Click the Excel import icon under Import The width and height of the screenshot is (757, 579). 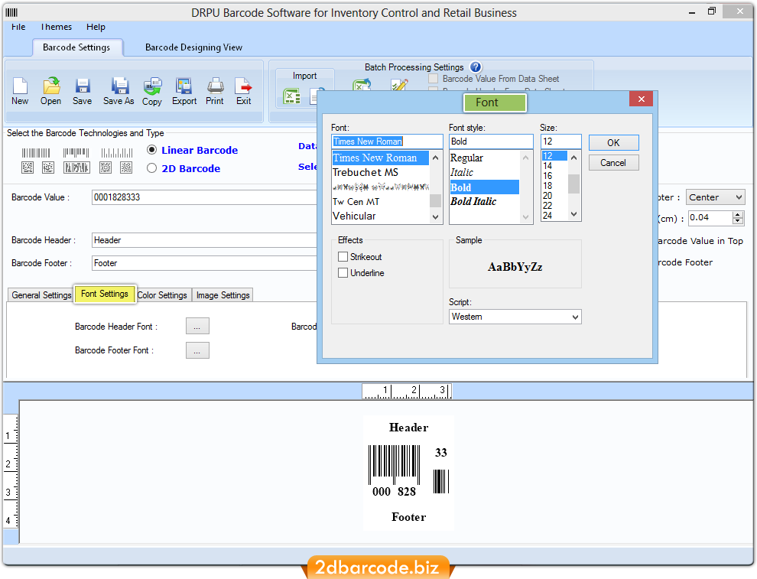[291, 96]
